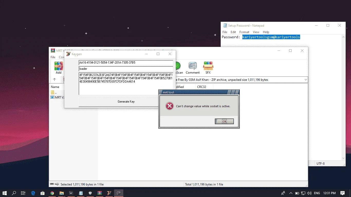Viewport: 351px width, 197px height.
Task: Open People icon in system tray
Action: (283, 193)
